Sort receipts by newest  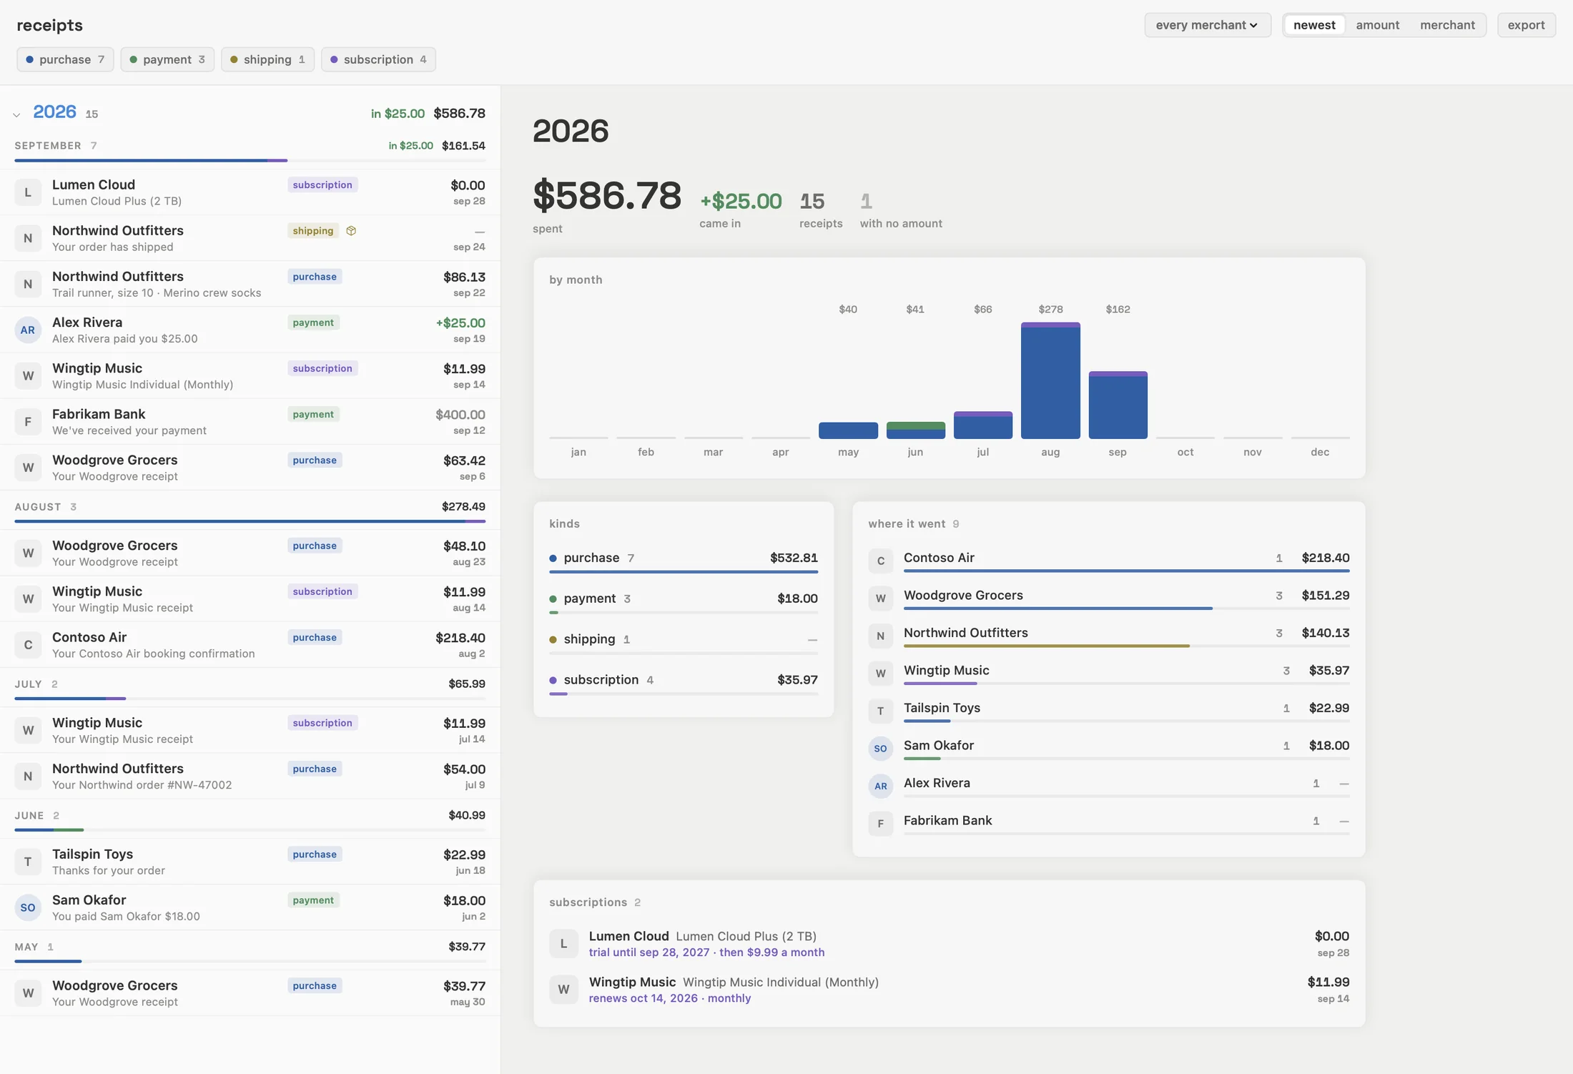pos(1314,25)
